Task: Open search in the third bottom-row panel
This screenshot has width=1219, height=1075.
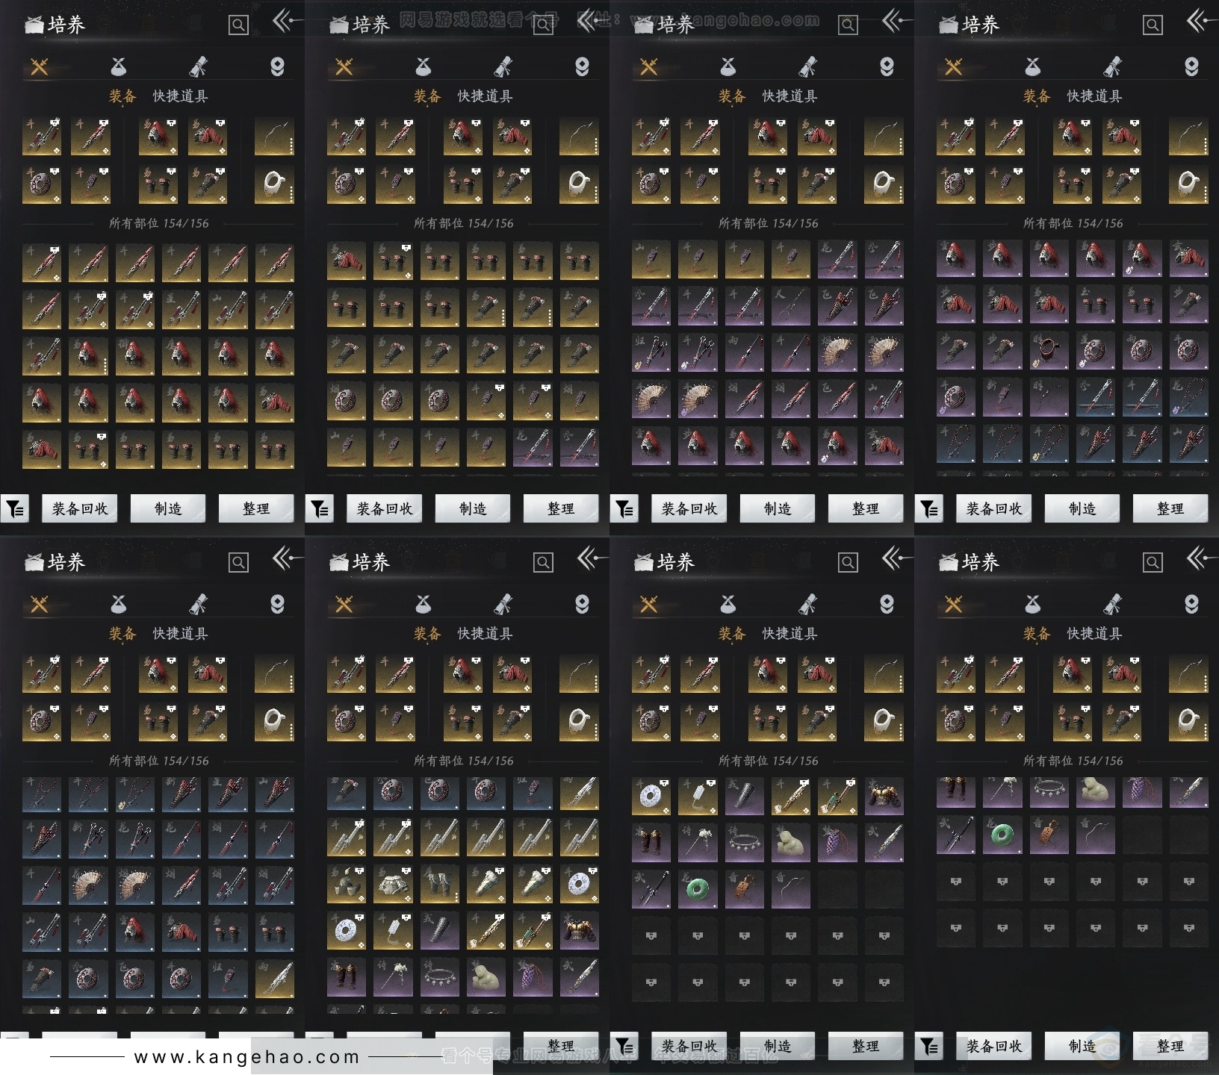Action: coord(848,563)
